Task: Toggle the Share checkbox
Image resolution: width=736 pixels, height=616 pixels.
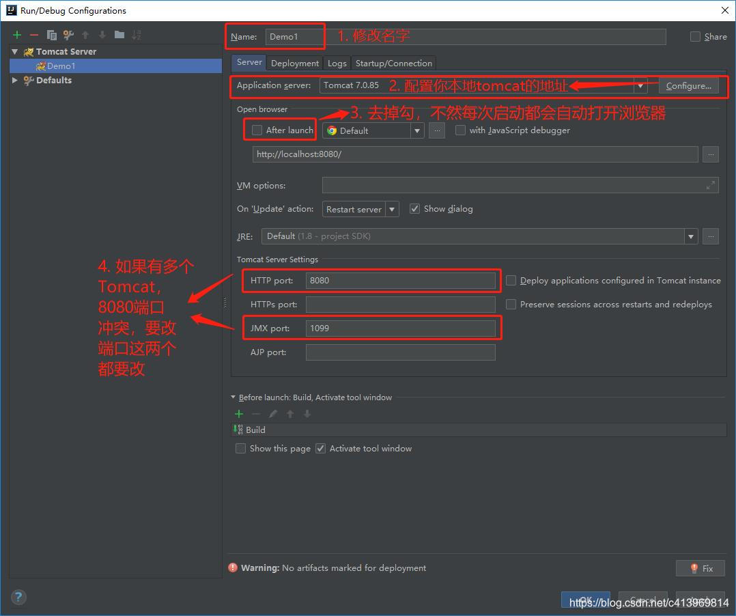Action: [x=695, y=37]
